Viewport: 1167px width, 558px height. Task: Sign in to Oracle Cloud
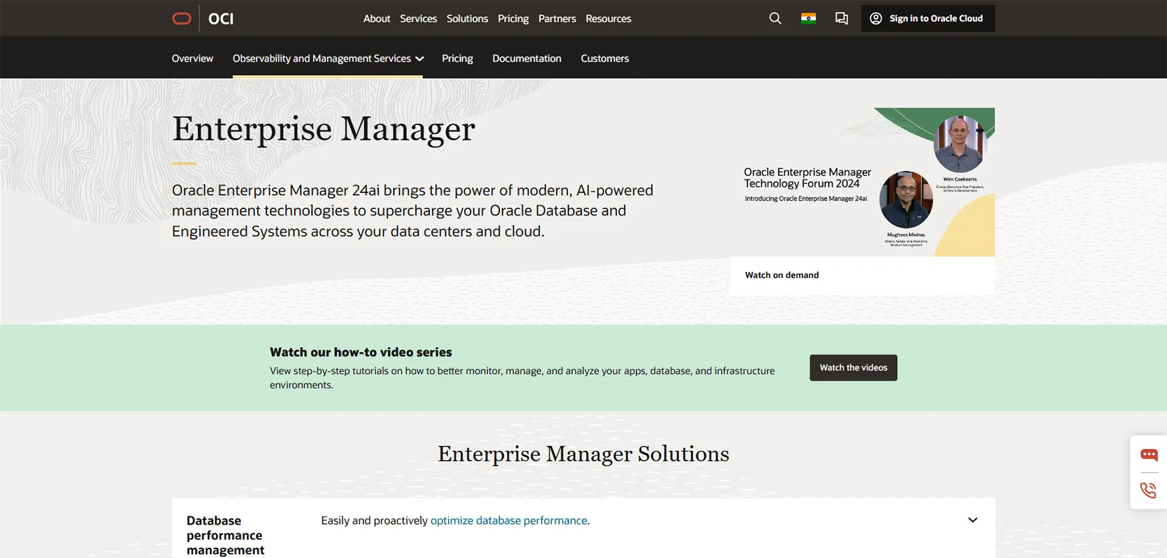click(928, 19)
